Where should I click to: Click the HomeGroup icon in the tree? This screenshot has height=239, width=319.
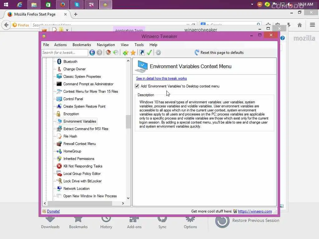[x=59, y=151]
